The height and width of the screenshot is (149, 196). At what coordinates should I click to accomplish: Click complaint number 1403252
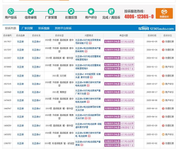coord(8,134)
